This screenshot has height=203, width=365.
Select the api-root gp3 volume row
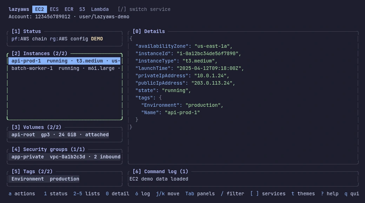(59, 135)
